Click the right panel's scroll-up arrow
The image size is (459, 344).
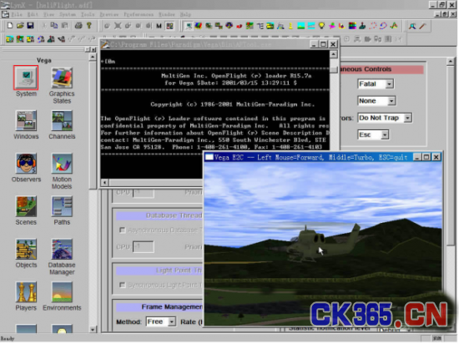[451, 62]
